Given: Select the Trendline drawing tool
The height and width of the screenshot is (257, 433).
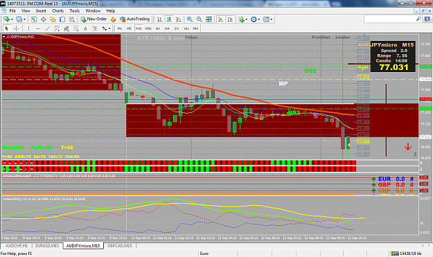Looking at the screenshot, I should pyautogui.click(x=48, y=28).
